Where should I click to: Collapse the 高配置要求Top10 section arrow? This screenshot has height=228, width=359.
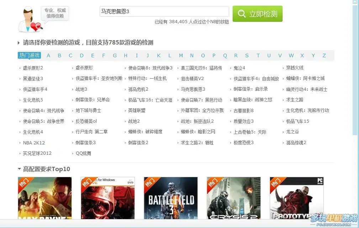coord(19,169)
